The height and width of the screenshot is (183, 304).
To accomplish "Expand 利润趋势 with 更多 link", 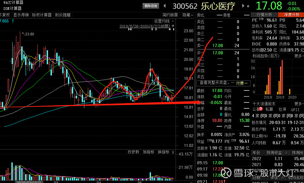I will pyautogui.click(x=299, y=56).
